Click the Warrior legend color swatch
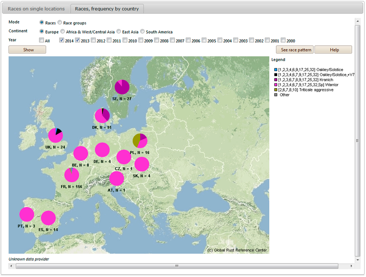The height and width of the screenshot is (277, 366). point(276,84)
